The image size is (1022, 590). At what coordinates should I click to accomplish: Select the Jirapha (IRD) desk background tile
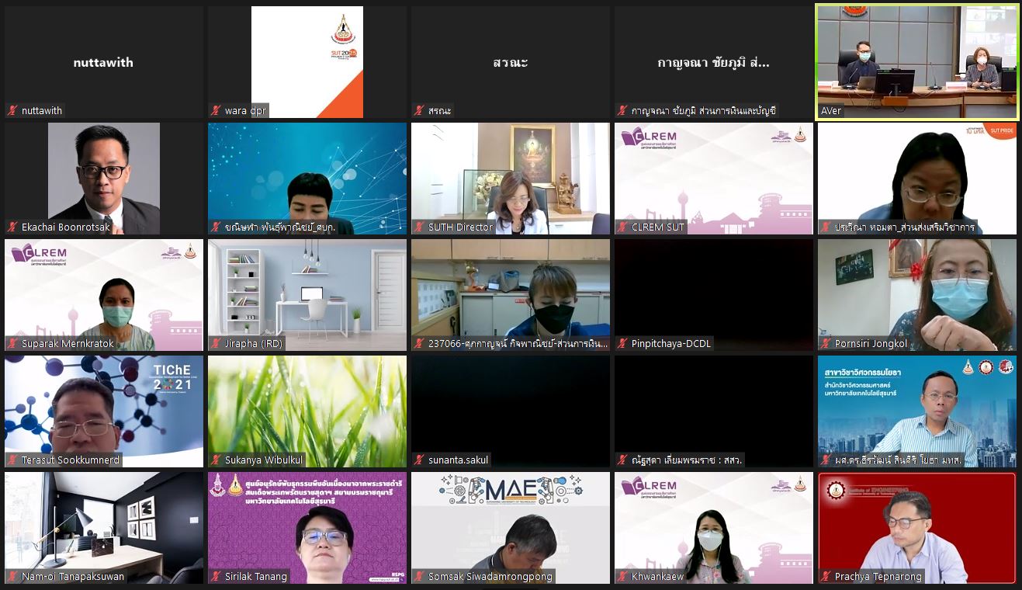pyautogui.click(x=307, y=295)
